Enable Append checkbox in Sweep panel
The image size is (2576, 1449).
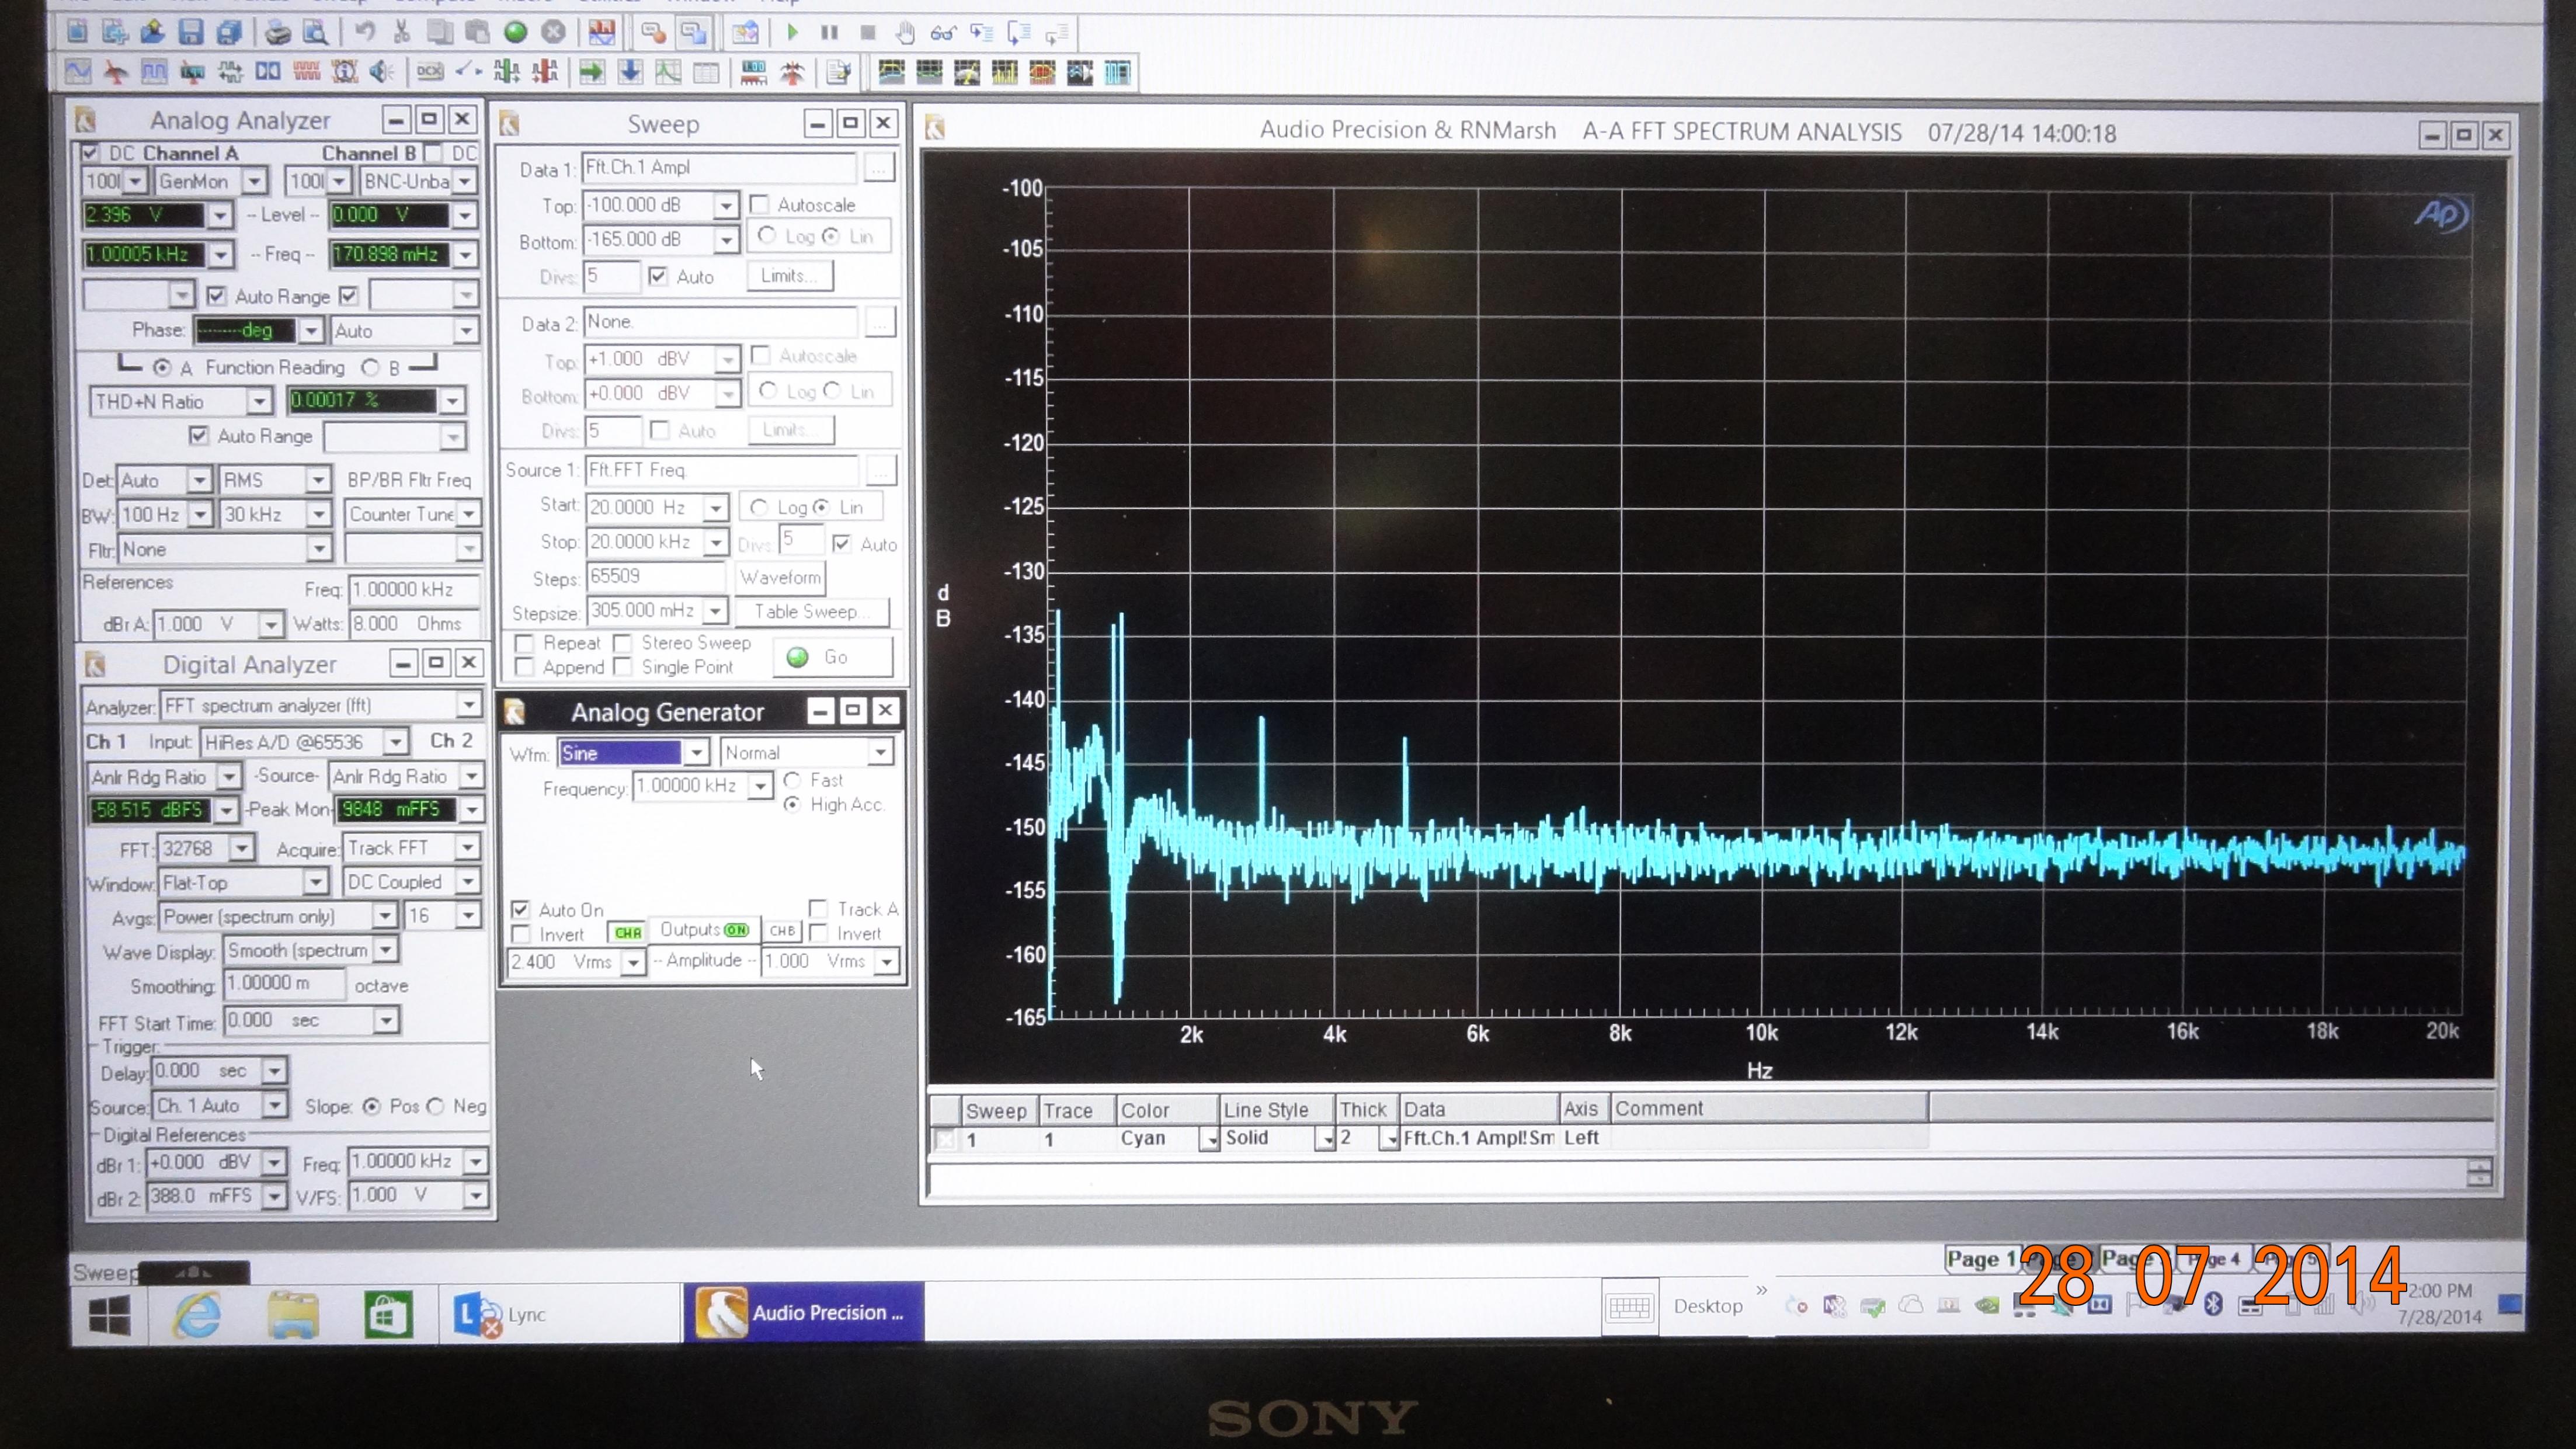tap(523, 667)
